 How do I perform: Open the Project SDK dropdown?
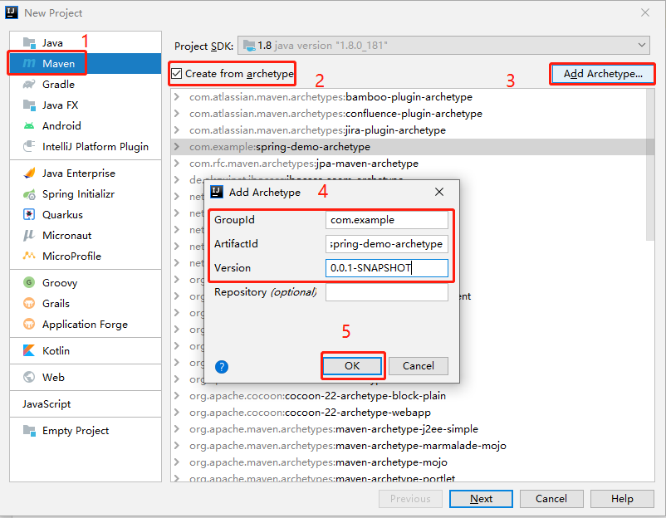coord(443,46)
